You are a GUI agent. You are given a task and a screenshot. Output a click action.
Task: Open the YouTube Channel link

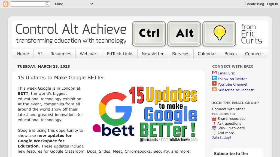pos(232,84)
